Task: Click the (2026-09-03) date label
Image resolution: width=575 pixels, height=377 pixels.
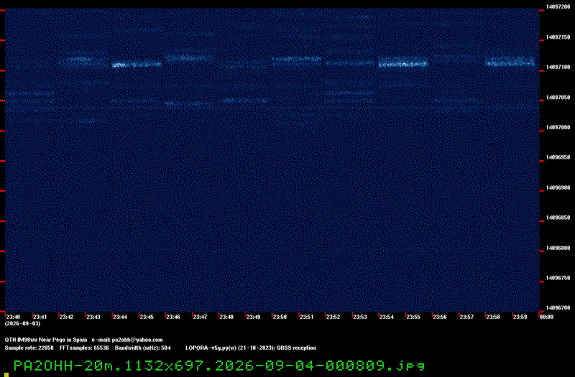Action: click(23, 324)
